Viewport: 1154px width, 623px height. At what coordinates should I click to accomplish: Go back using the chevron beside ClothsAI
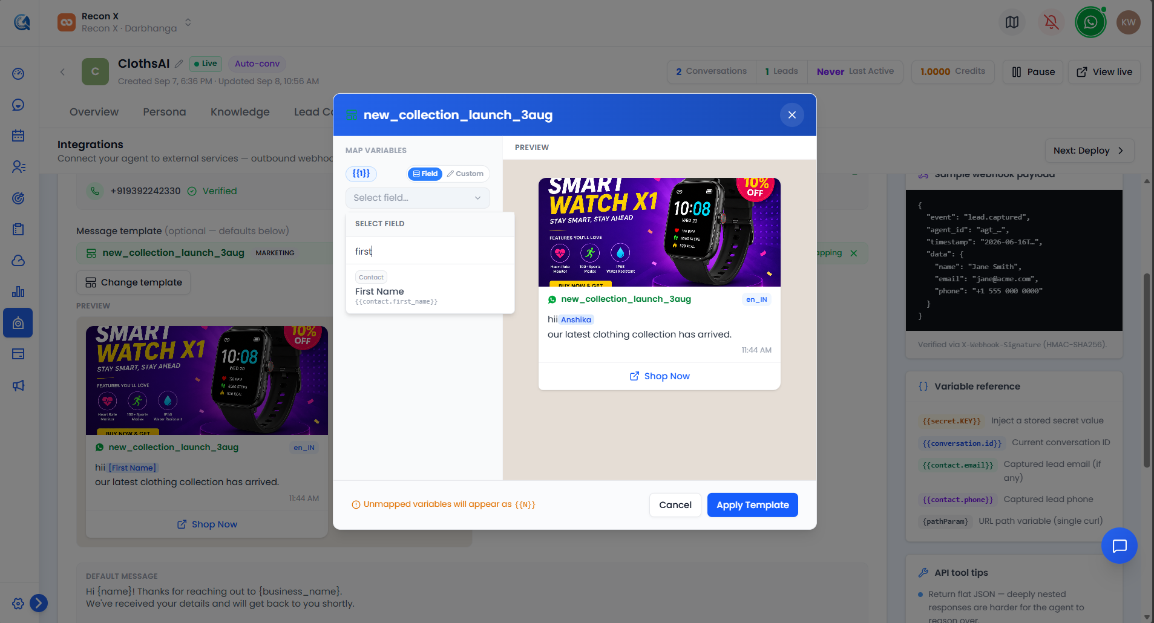pos(62,72)
